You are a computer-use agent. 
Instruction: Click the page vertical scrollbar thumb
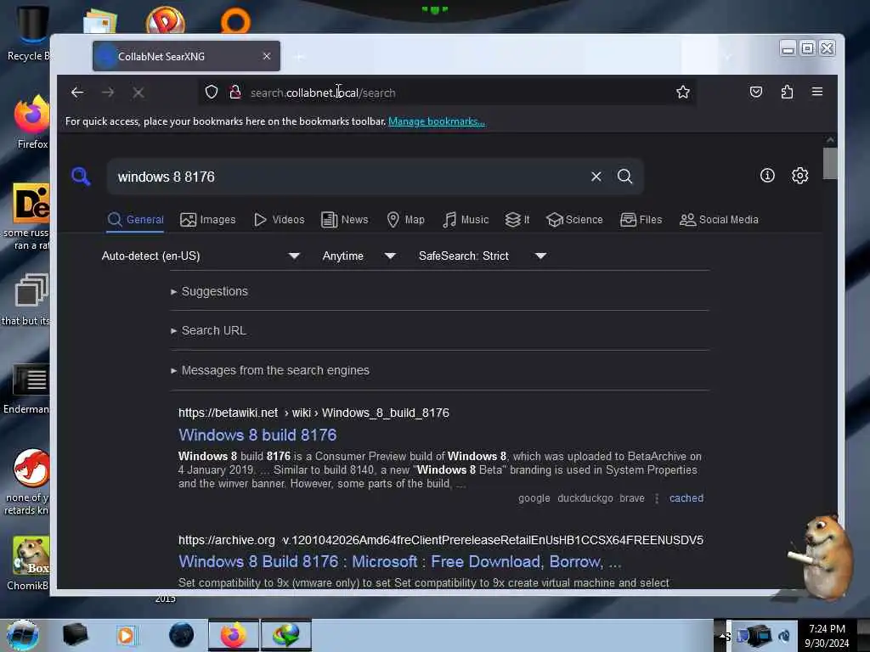point(830,163)
